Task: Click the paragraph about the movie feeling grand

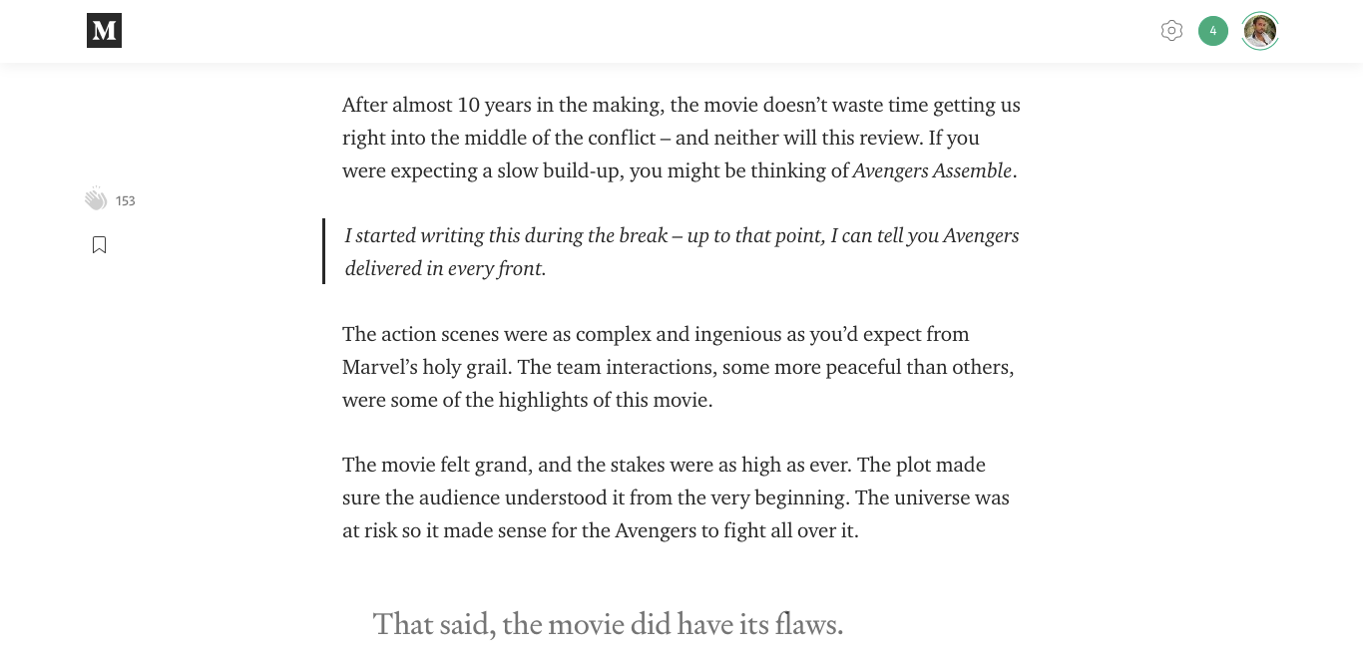Action: 677,496
